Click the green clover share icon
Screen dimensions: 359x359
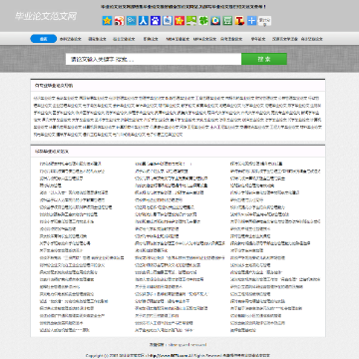(x=203, y=21)
